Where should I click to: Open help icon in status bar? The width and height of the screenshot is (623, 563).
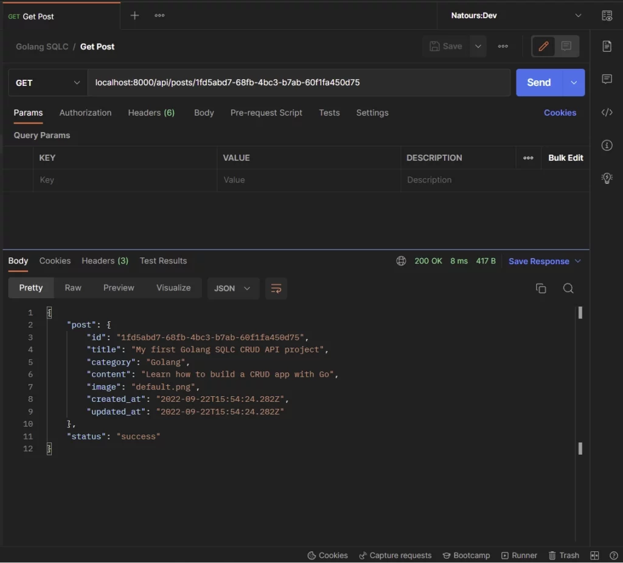(613, 556)
